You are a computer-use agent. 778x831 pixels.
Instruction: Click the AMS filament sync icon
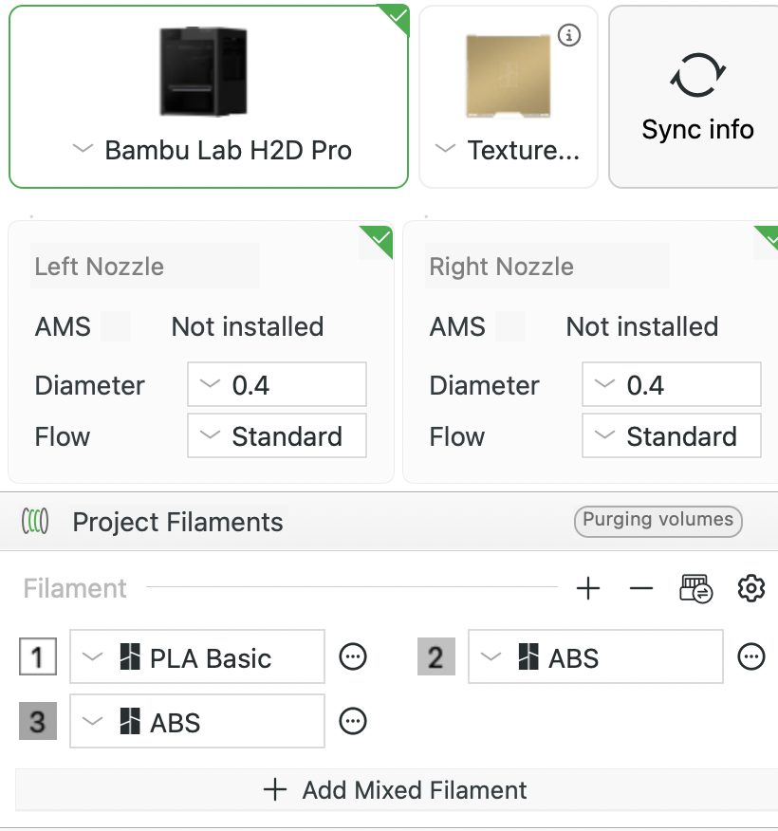pyautogui.click(x=695, y=588)
